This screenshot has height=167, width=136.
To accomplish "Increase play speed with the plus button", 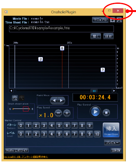I will pyautogui.click(x=67, y=113).
